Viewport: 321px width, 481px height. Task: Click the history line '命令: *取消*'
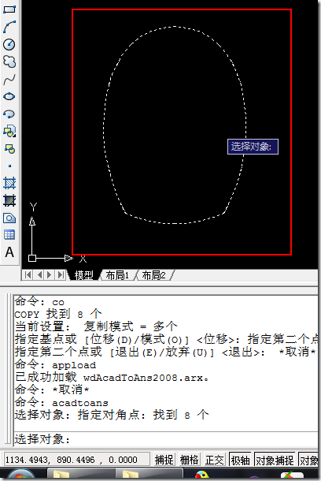tap(52, 390)
